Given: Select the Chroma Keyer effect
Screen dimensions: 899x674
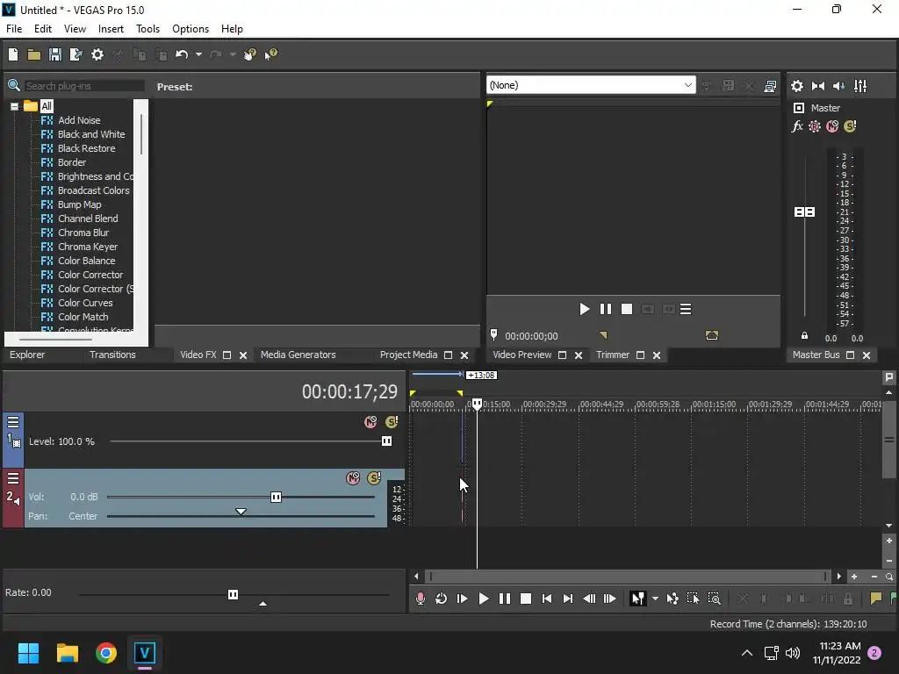Looking at the screenshot, I should (88, 247).
